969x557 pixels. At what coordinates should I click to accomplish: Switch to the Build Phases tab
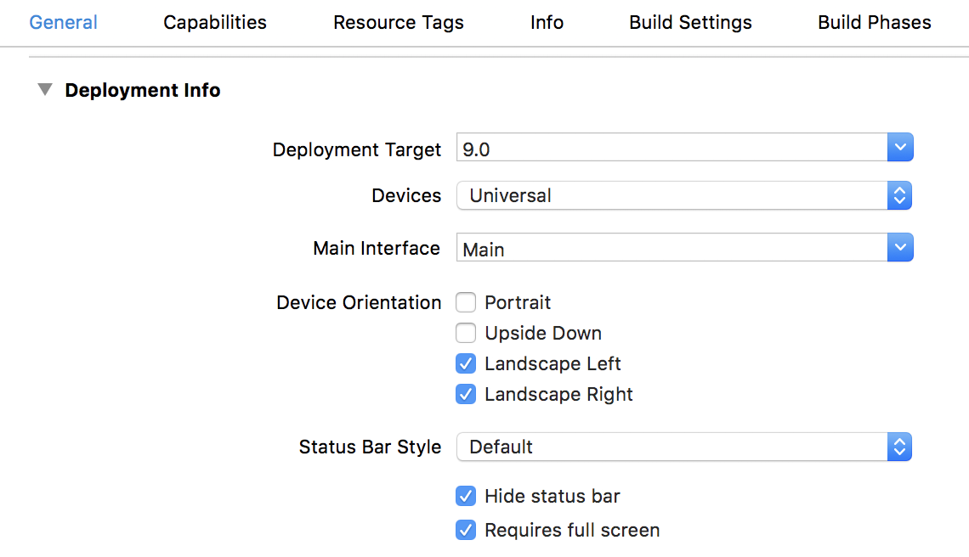point(874,23)
